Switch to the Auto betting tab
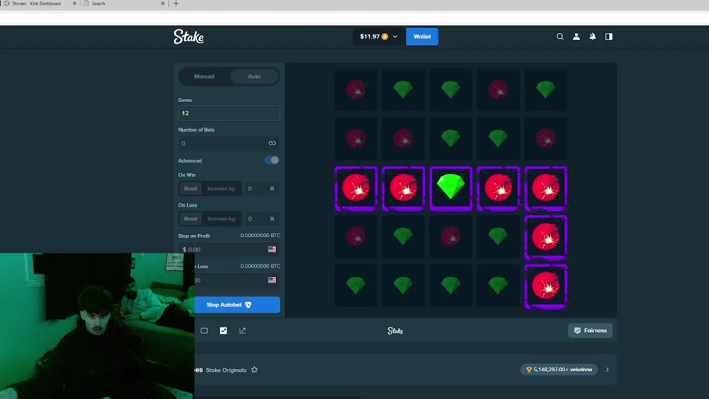The image size is (709, 399). point(254,76)
